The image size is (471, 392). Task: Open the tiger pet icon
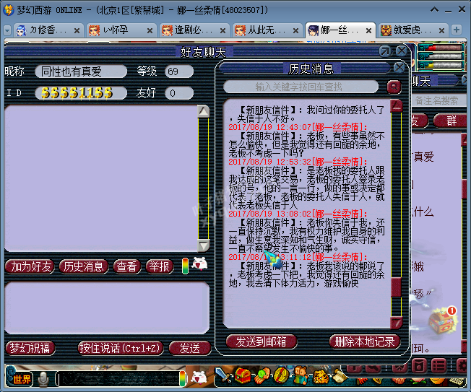point(320,376)
